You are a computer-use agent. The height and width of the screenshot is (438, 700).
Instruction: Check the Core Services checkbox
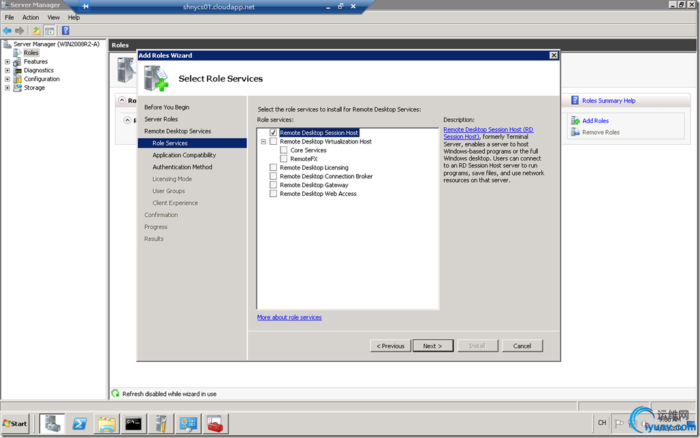pos(283,150)
